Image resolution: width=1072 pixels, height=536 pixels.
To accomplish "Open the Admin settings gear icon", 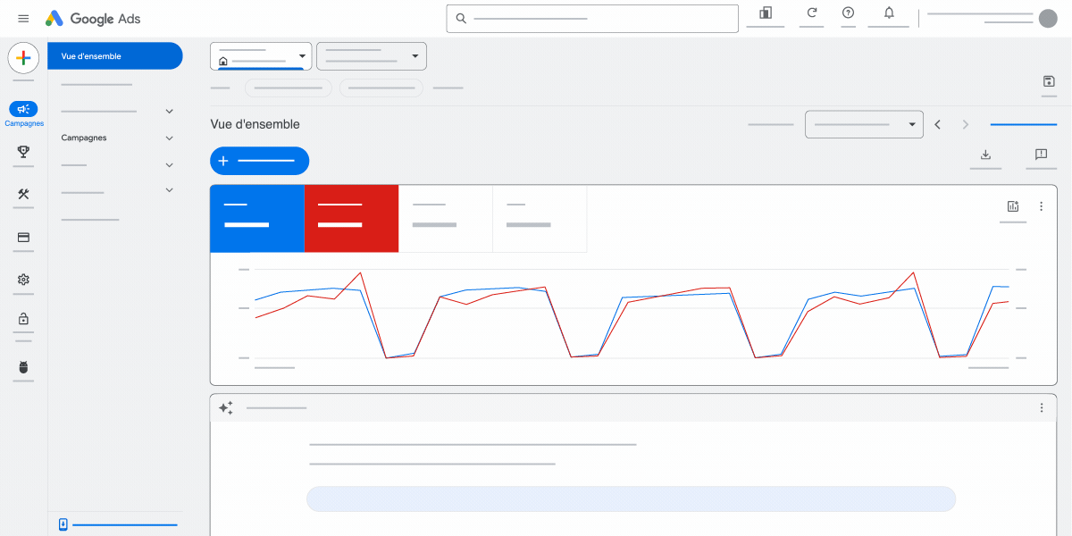I will [x=23, y=280].
